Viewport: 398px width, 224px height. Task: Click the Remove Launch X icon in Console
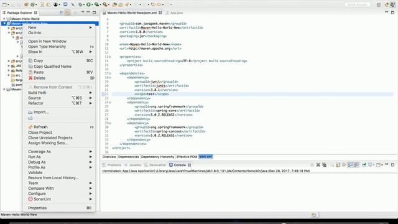318,165
